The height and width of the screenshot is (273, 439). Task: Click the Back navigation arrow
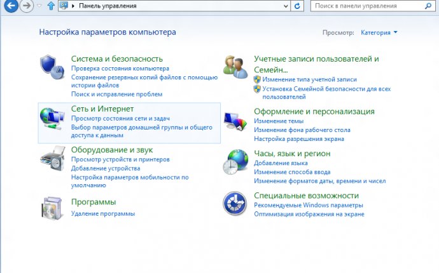pos(11,5)
